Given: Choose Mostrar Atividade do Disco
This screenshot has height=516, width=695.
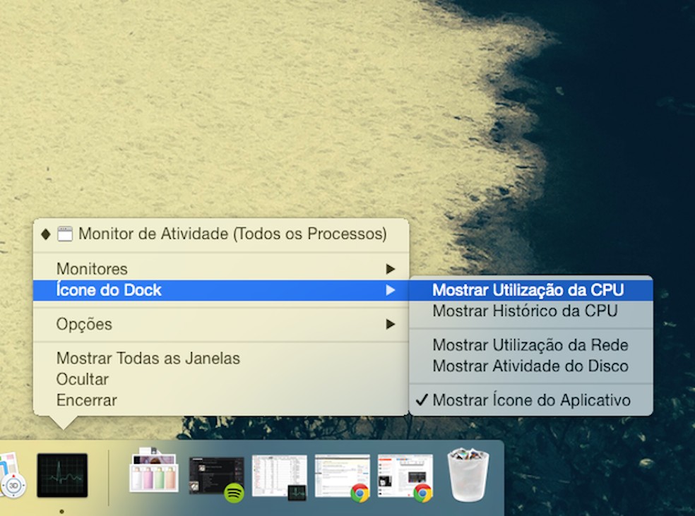Looking at the screenshot, I should coord(528,366).
